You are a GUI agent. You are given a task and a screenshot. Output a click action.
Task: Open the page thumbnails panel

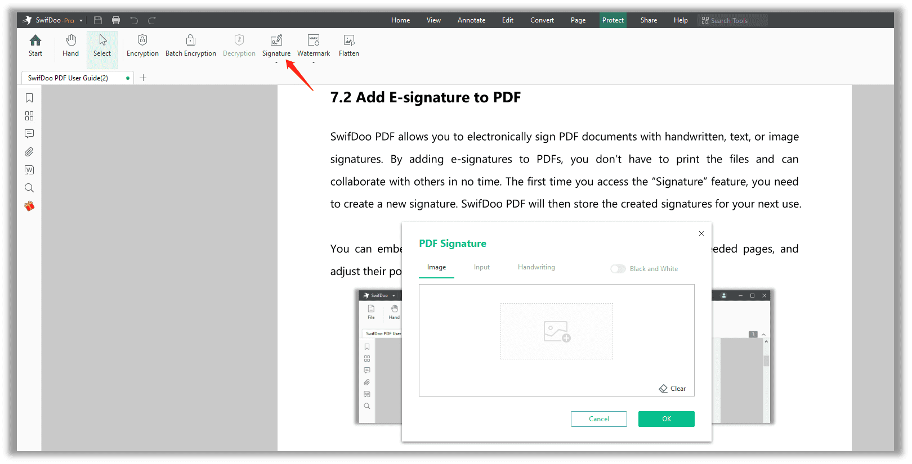[29, 116]
